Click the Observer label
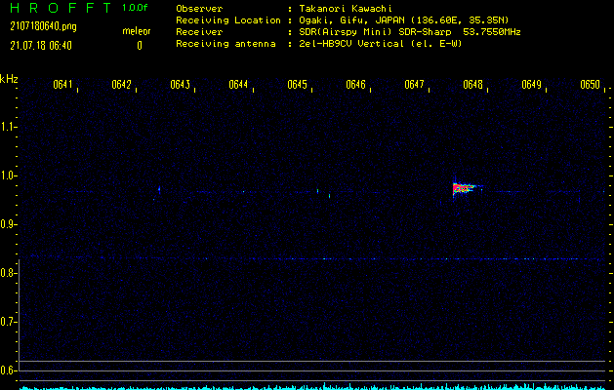This screenshot has width=614, height=390. pyautogui.click(x=199, y=9)
